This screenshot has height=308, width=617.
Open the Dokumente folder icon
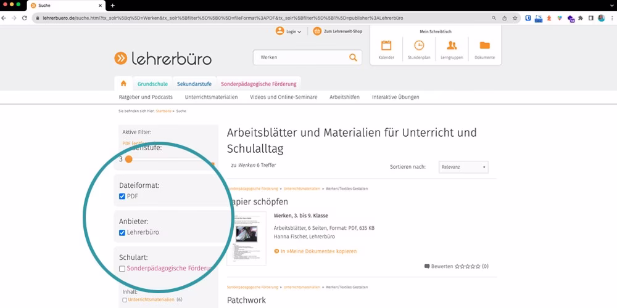(x=485, y=45)
